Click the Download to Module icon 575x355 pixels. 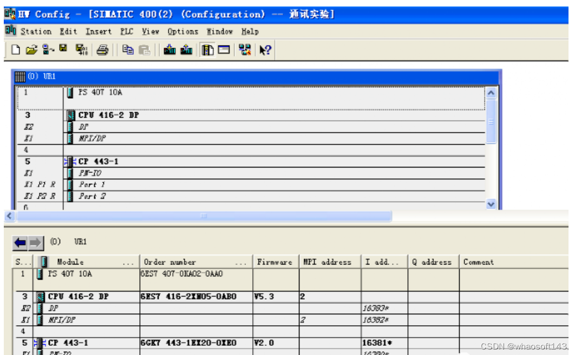click(169, 49)
